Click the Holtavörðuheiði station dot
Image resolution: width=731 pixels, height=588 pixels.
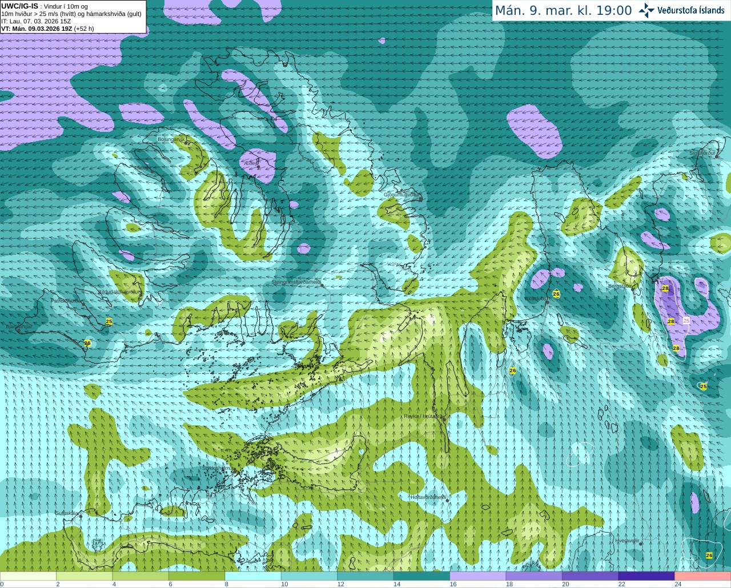(447, 501)
